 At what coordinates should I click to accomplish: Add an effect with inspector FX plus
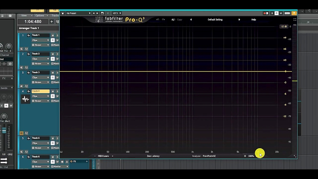(x=12, y=78)
